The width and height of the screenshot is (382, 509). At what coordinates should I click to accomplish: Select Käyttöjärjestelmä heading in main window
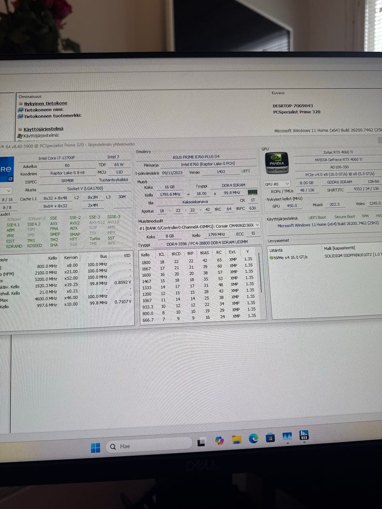click(43, 129)
